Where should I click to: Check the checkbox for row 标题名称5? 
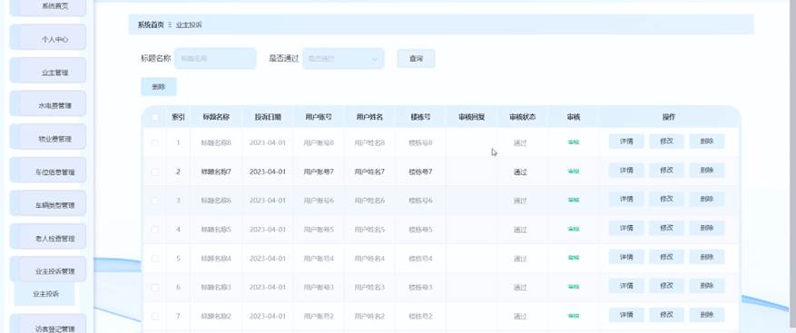(x=155, y=230)
